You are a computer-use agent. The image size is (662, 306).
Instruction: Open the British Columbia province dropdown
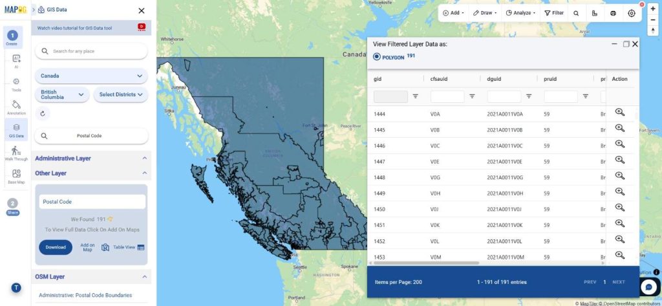click(62, 94)
